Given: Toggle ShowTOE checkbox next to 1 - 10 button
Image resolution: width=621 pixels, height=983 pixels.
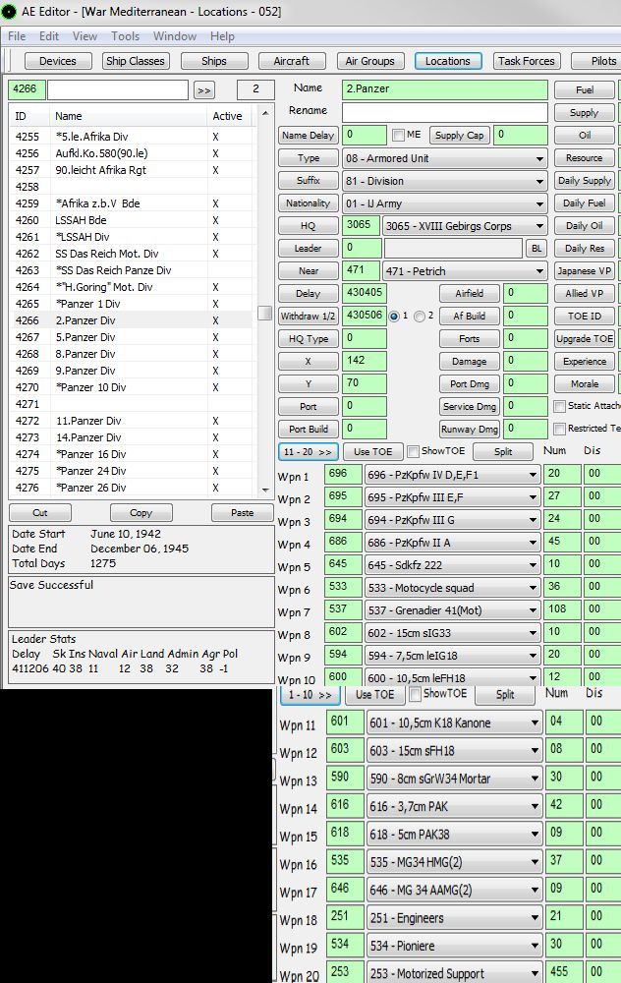Looking at the screenshot, I should (x=415, y=694).
